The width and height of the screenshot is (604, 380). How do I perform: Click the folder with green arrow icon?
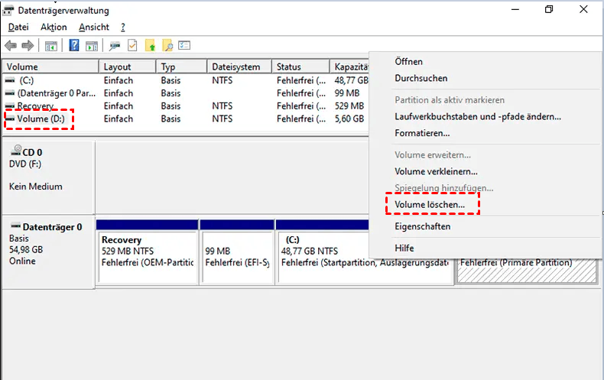point(150,46)
